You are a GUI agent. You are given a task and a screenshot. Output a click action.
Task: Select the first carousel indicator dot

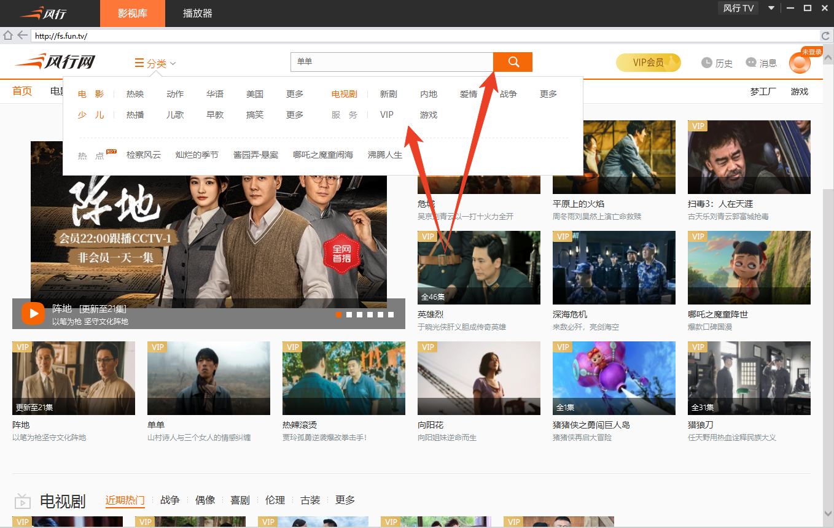pyautogui.click(x=338, y=314)
